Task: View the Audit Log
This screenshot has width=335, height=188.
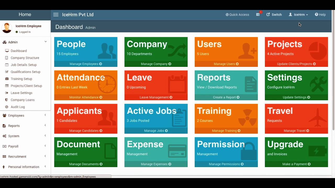Action: (x=18, y=107)
